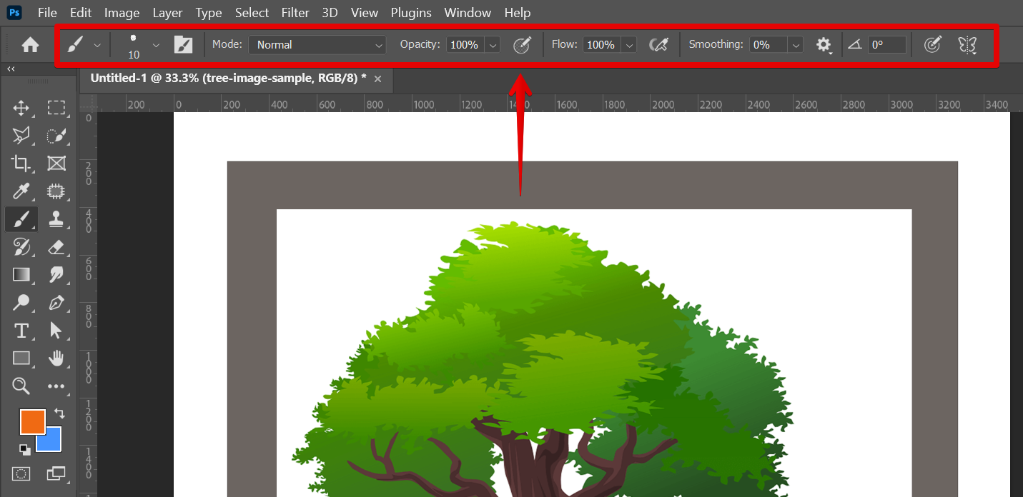Select the History Brush tool
Image resolution: width=1023 pixels, height=497 pixels.
21,247
